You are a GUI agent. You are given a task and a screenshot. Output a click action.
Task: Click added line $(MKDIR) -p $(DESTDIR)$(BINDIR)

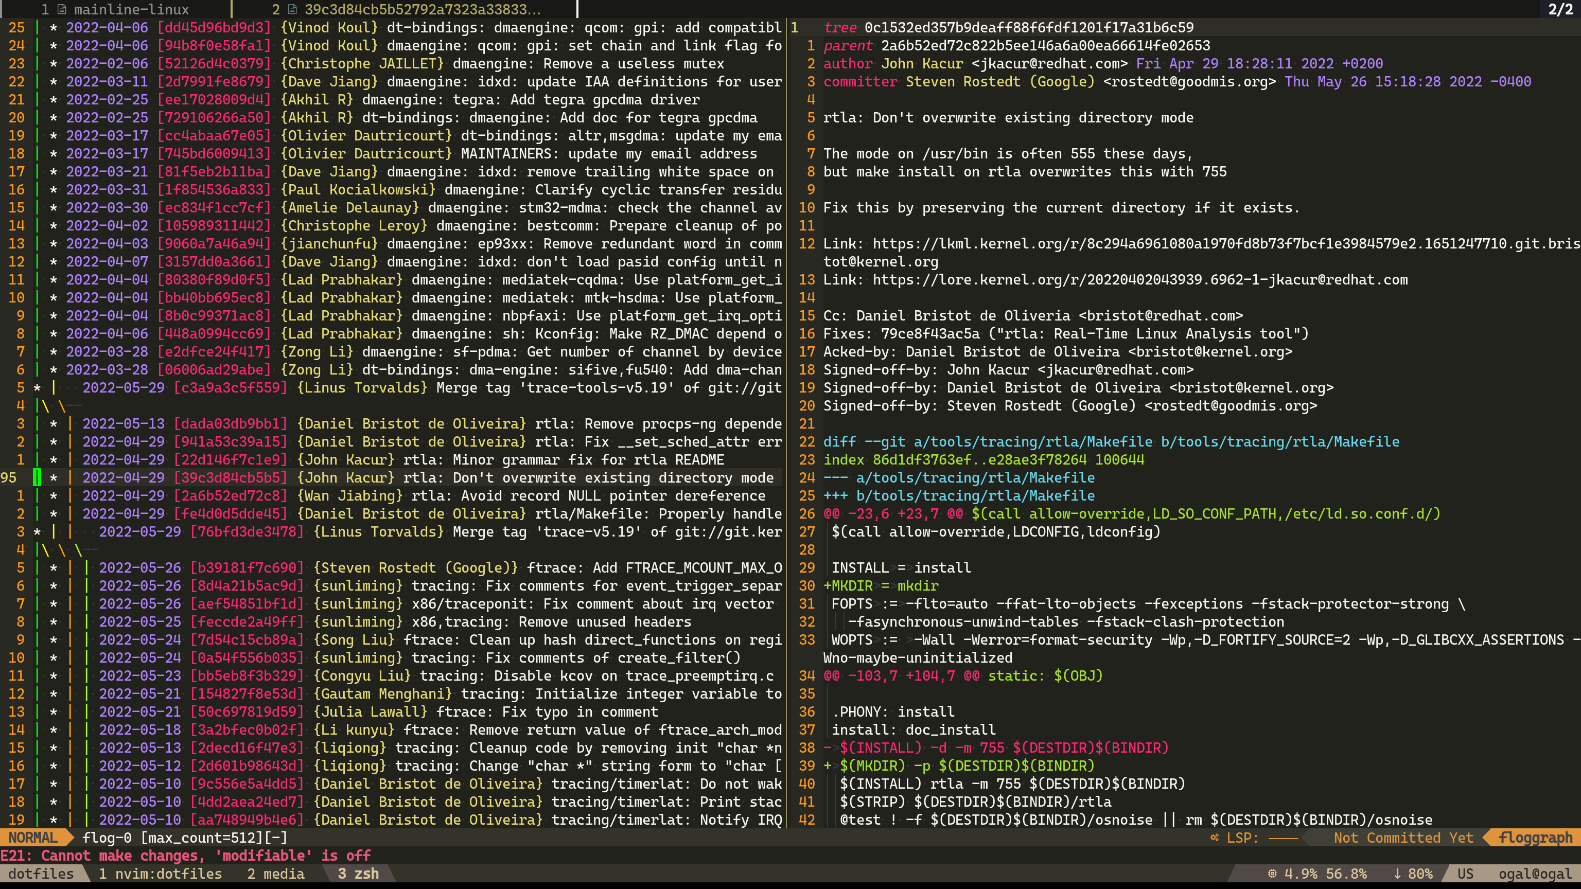pos(959,766)
